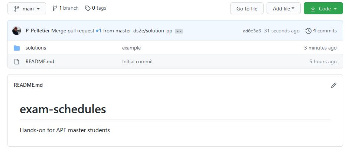Open the README.md file link
Screen dimensions: 349x153
click(x=40, y=61)
